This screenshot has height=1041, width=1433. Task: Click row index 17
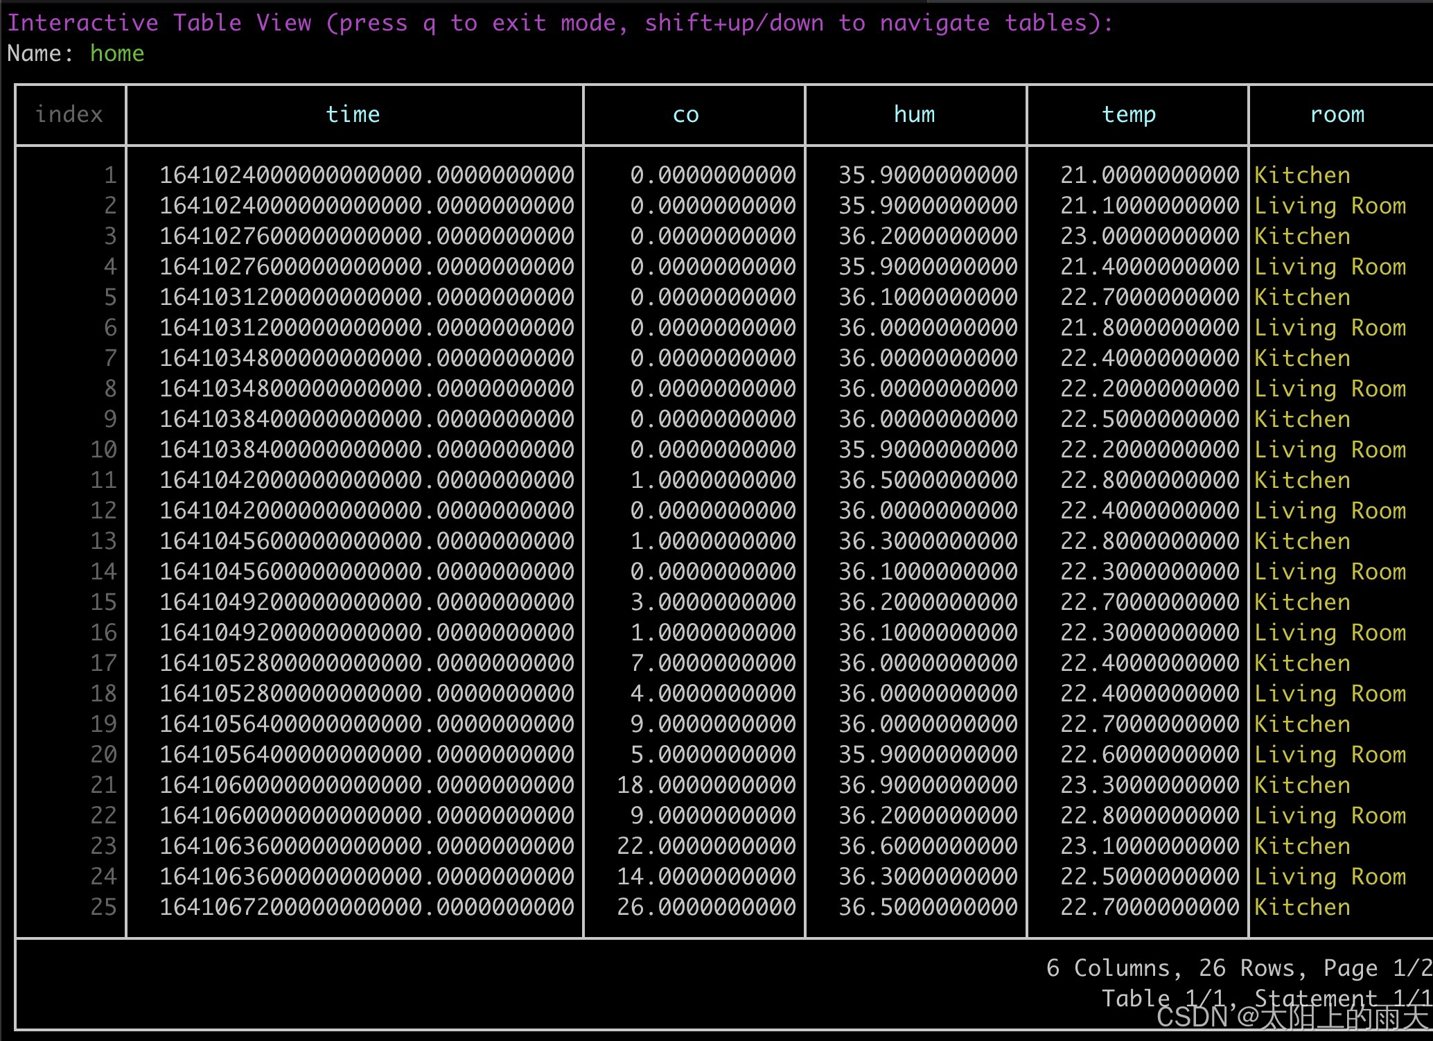[103, 663]
